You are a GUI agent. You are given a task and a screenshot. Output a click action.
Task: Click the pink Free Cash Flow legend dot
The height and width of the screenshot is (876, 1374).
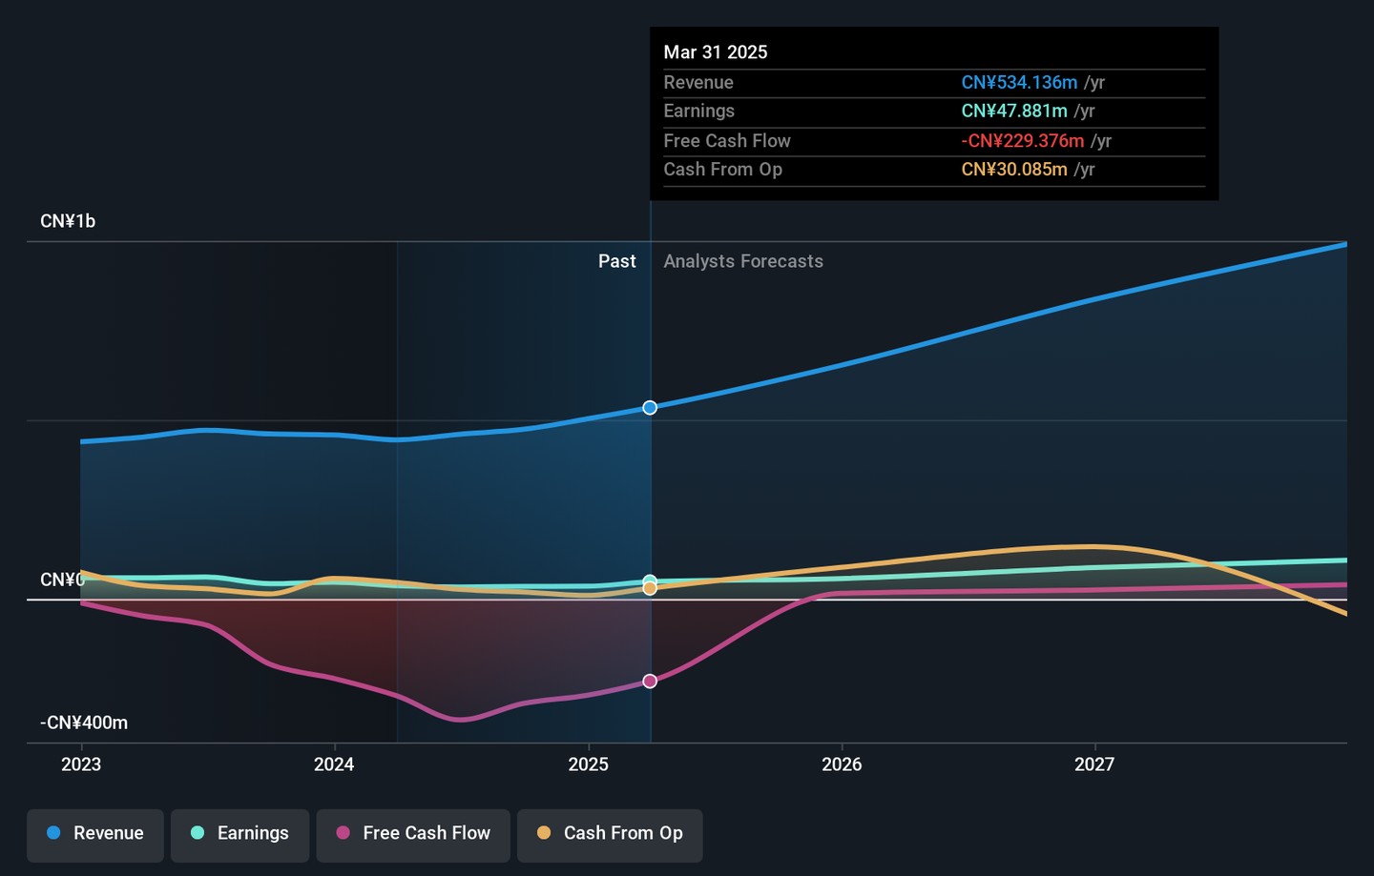[x=343, y=833]
